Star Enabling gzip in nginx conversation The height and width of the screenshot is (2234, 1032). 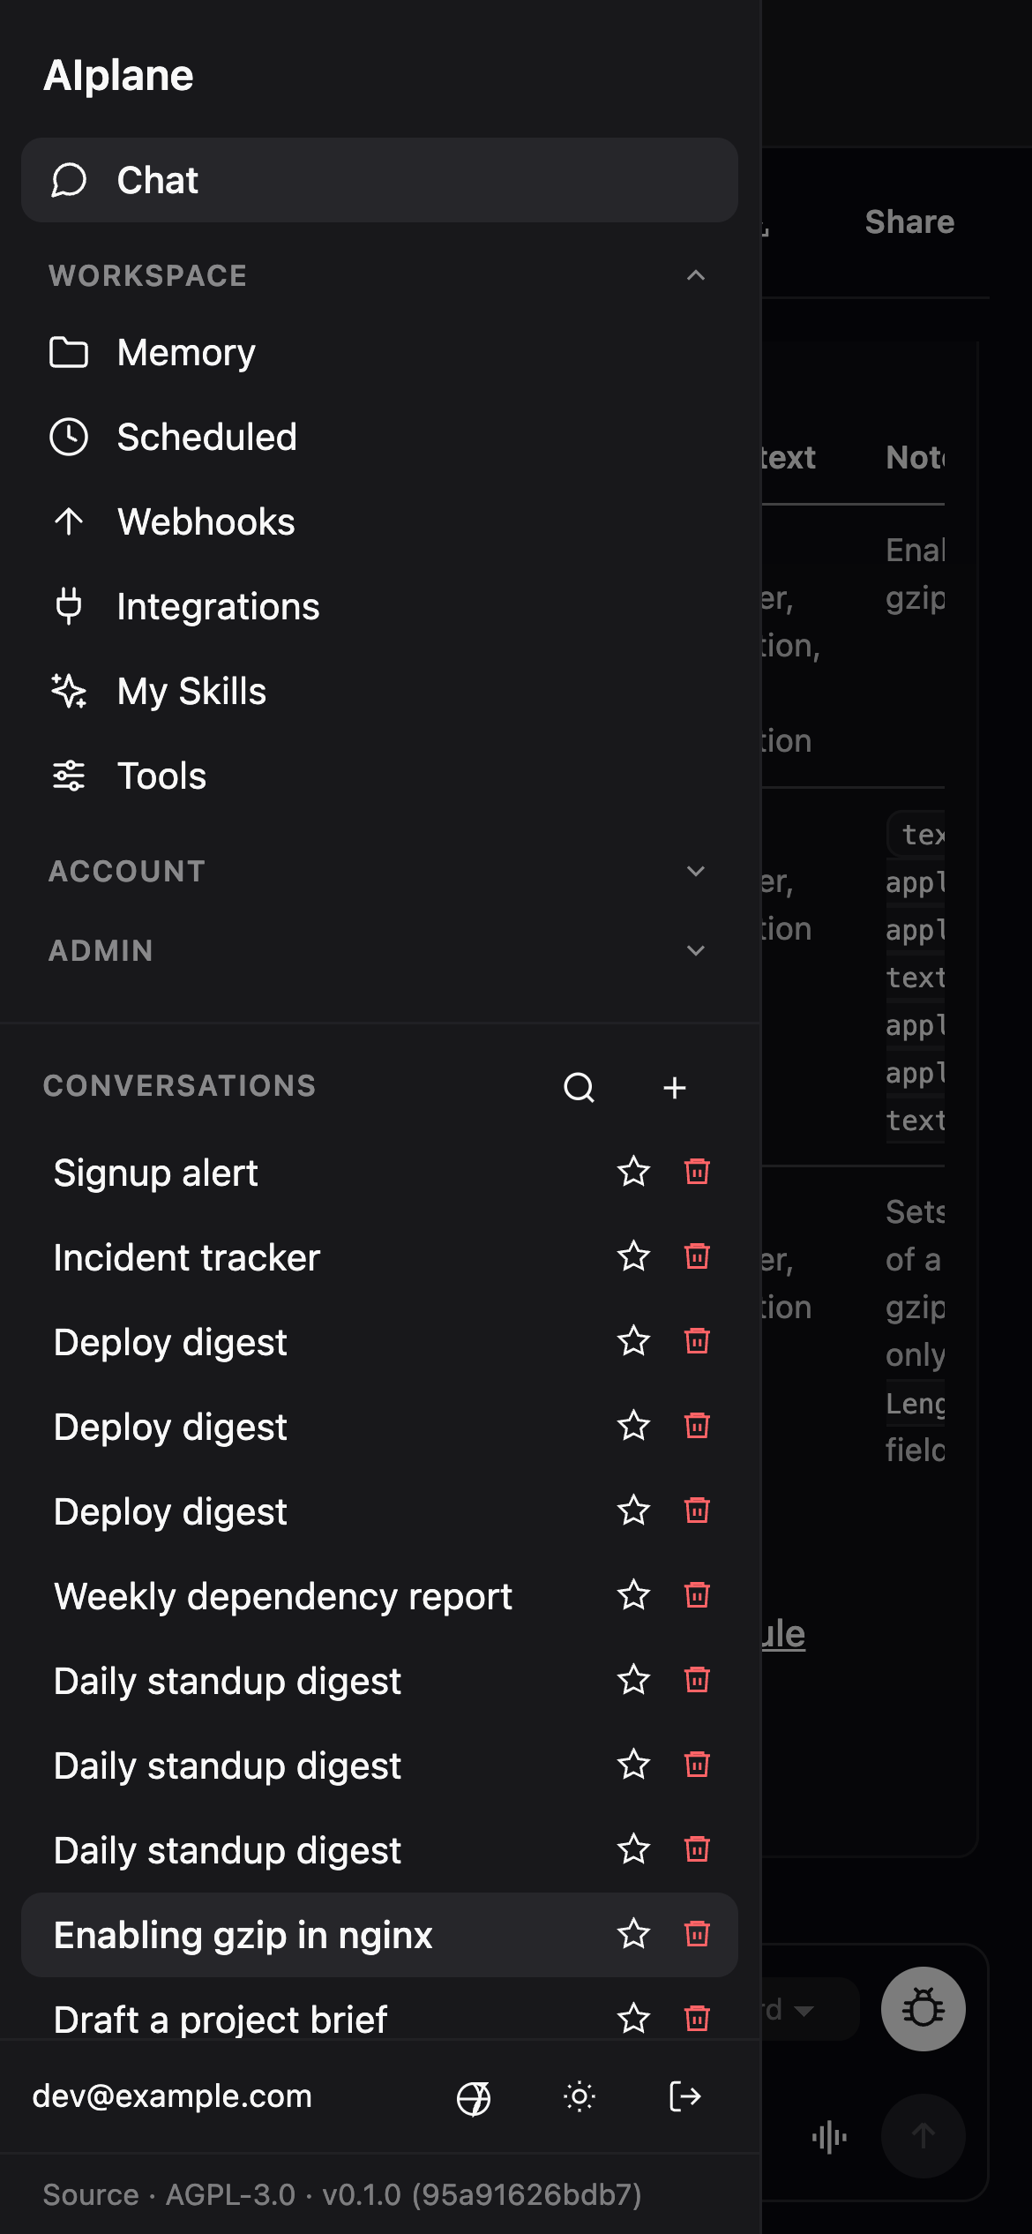click(x=633, y=1935)
